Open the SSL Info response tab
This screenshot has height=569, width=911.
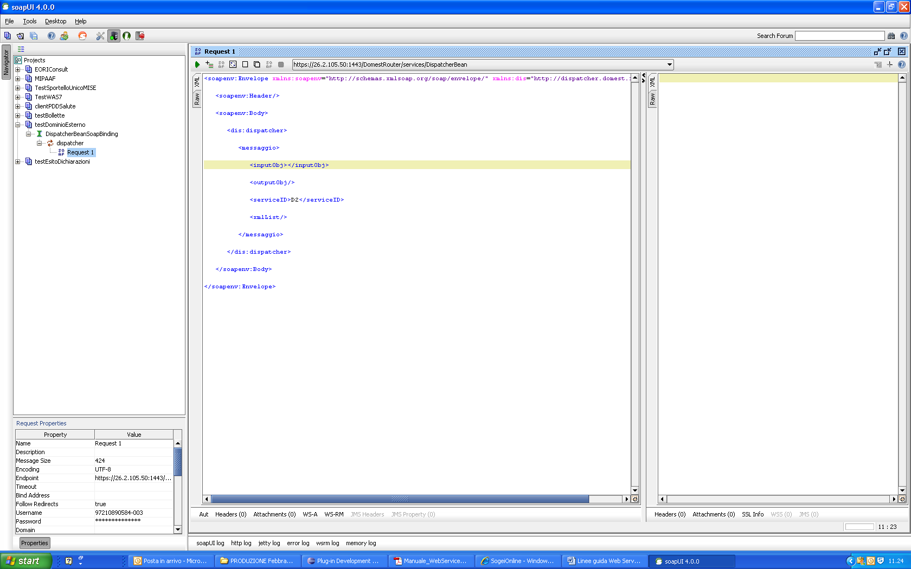753,514
